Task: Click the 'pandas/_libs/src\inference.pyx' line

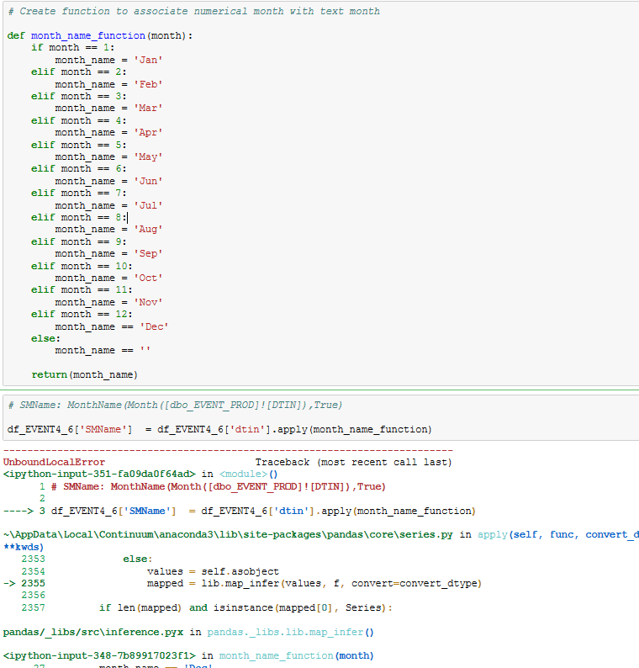Action: pyautogui.click(x=188, y=632)
